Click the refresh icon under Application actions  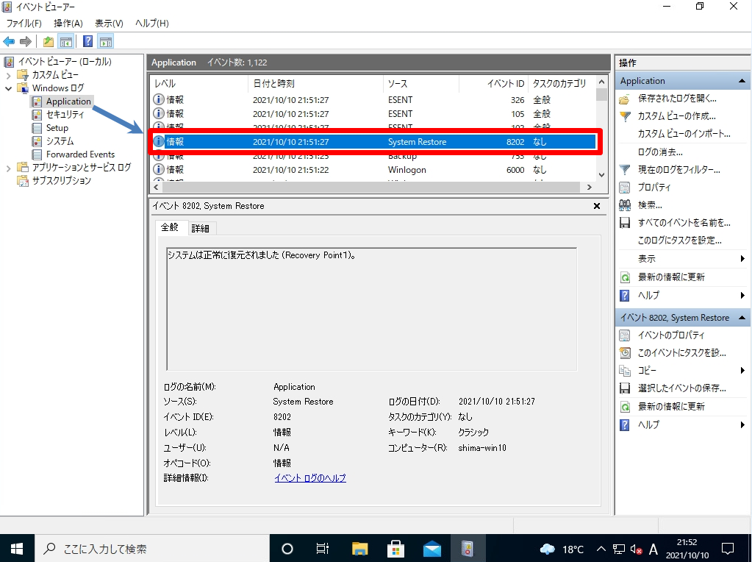pyautogui.click(x=625, y=277)
